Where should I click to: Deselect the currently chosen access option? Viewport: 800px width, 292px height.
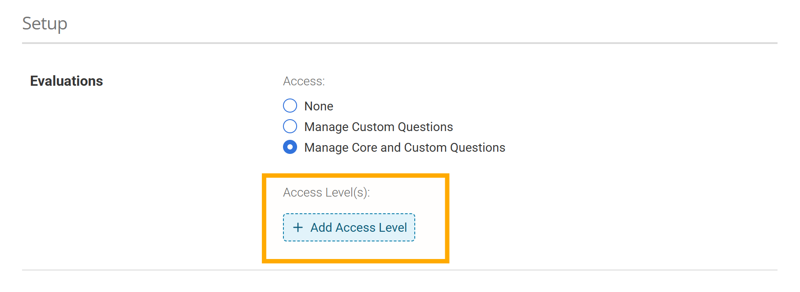(290, 147)
